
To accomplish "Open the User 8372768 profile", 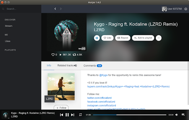I will point(175,9).
